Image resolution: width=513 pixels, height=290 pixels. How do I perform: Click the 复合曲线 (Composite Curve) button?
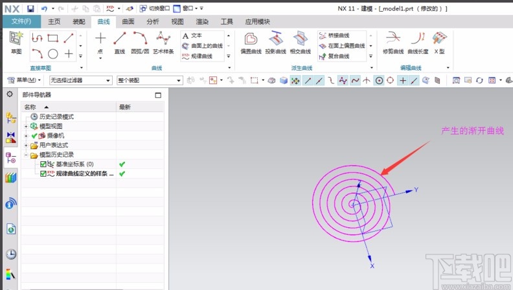coord(334,56)
